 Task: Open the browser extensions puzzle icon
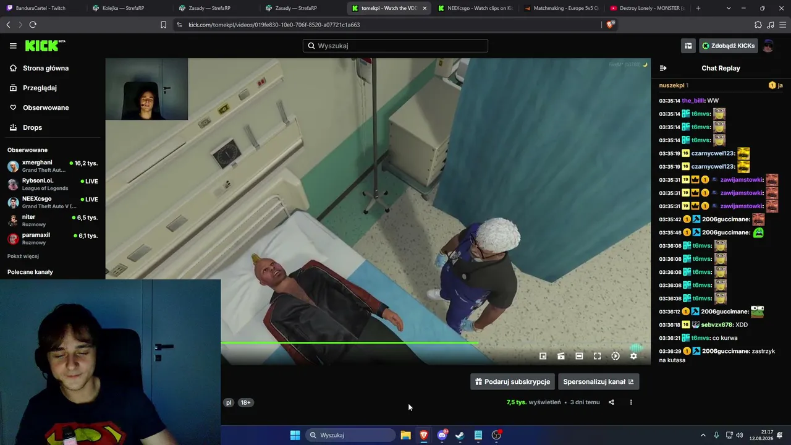[758, 25]
